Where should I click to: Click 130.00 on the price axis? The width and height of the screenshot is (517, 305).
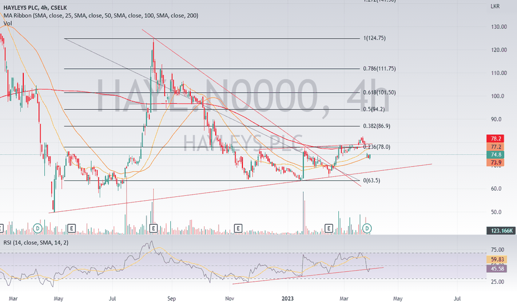click(499, 27)
